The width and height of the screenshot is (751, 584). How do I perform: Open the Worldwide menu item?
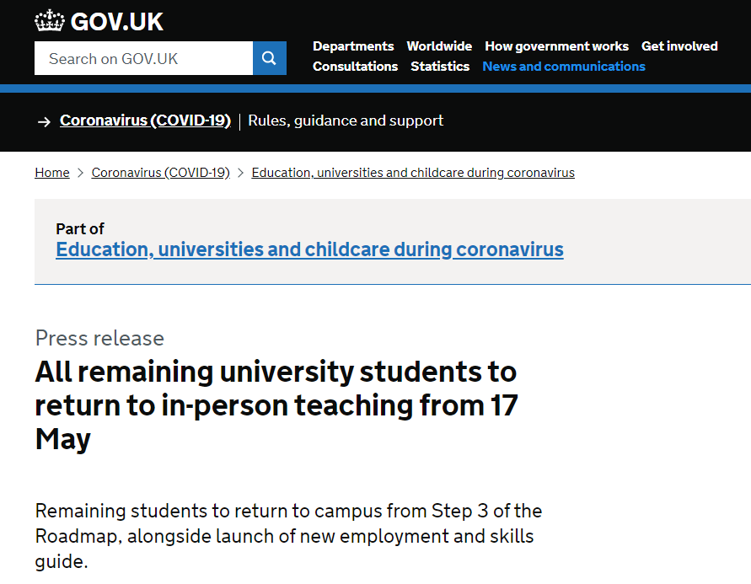click(x=439, y=46)
